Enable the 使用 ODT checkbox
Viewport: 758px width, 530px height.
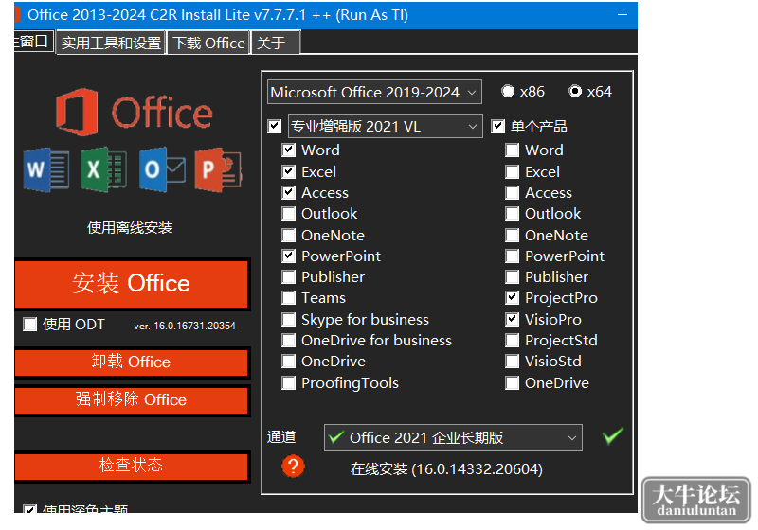(30, 325)
